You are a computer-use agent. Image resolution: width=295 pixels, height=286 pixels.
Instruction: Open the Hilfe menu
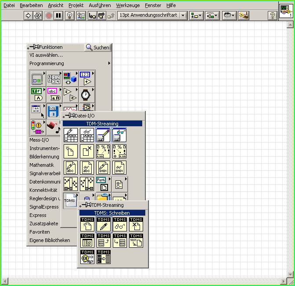coord(171,5)
